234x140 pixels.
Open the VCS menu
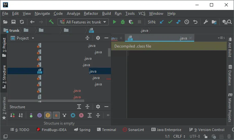142,13
